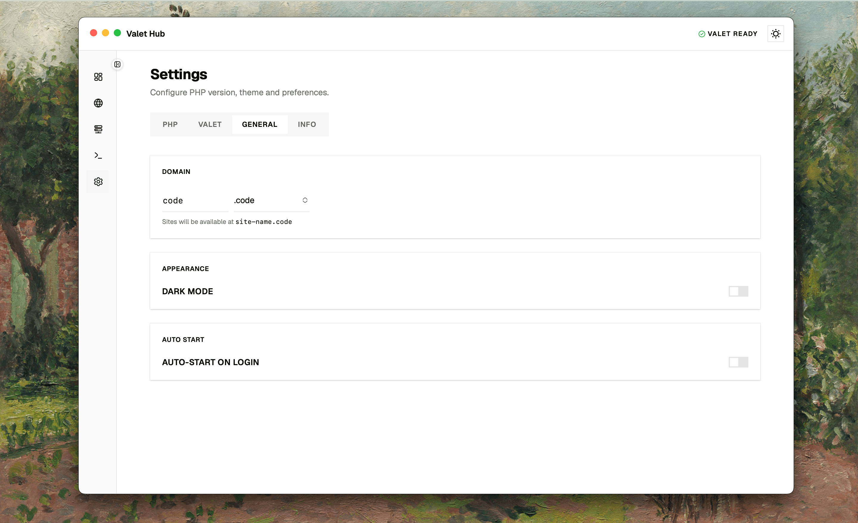Close the window with the red button
The width and height of the screenshot is (858, 523).
pyautogui.click(x=93, y=33)
